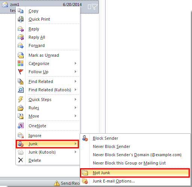The image size is (192, 187).
Task: Click the Block Sender icon in submenu
Action: (x=85, y=138)
